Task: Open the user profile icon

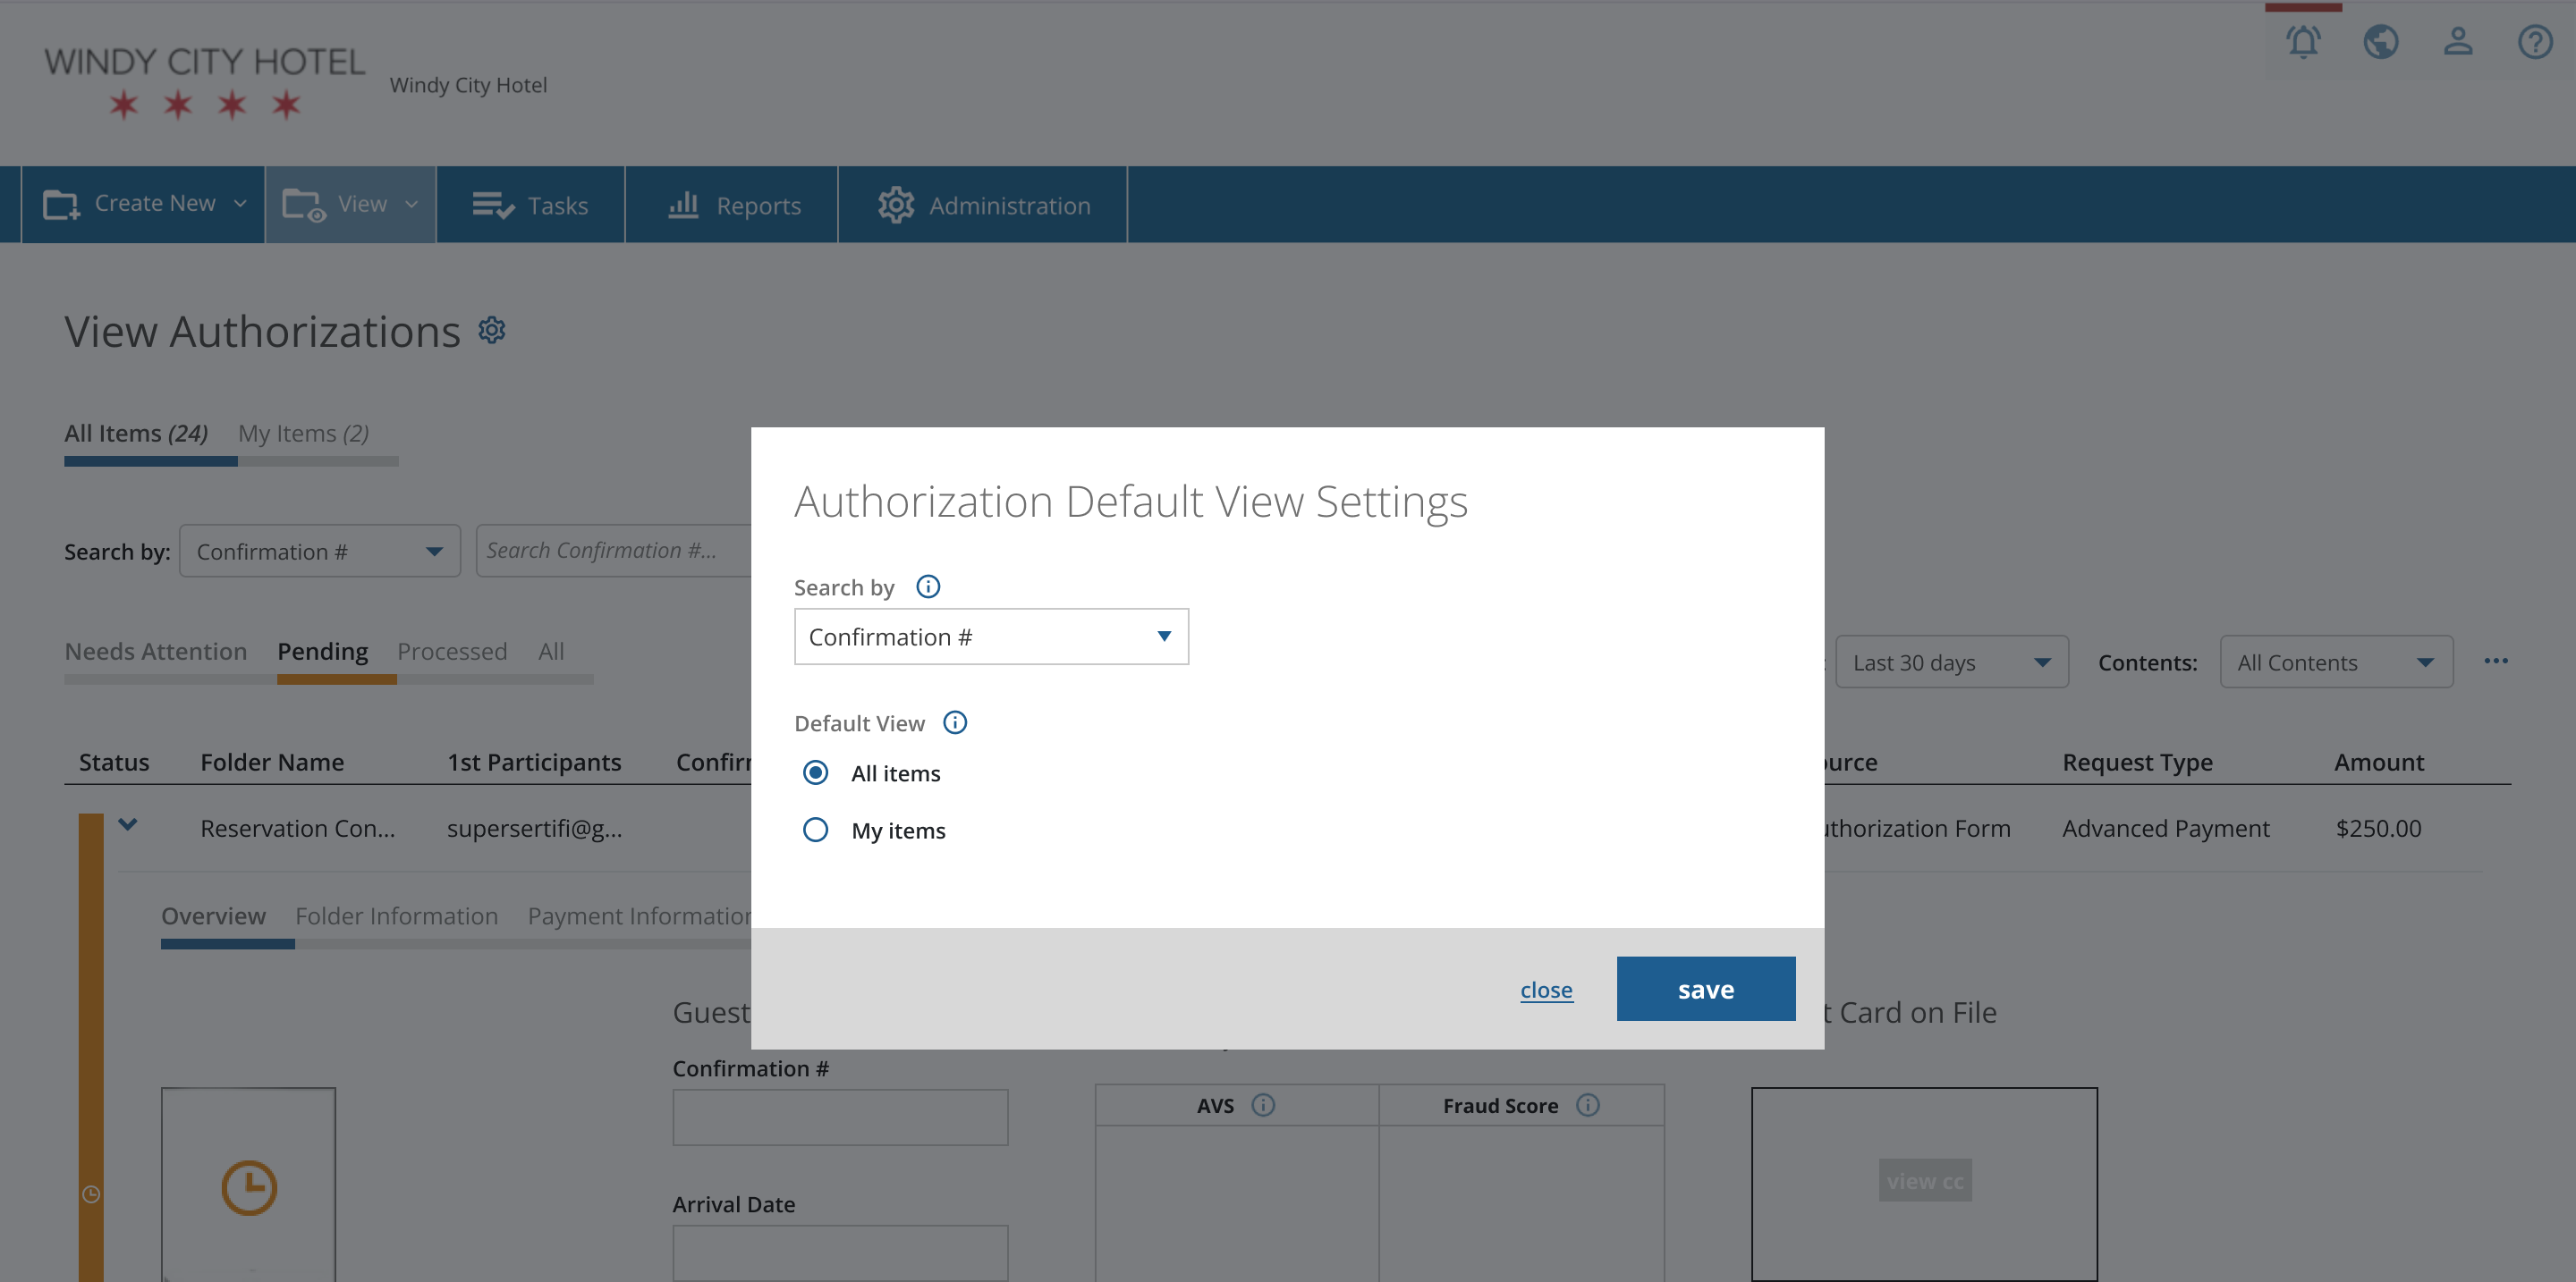Action: [x=2458, y=42]
